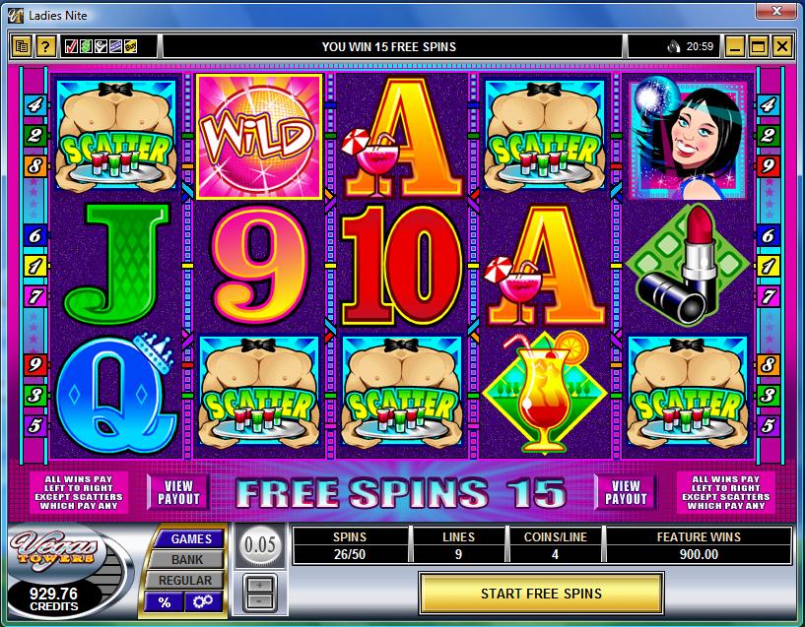This screenshot has height=627, width=805.
Task: Click the red checkmark toolbar icon
Action: pyautogui.click(x=71, y=46)
